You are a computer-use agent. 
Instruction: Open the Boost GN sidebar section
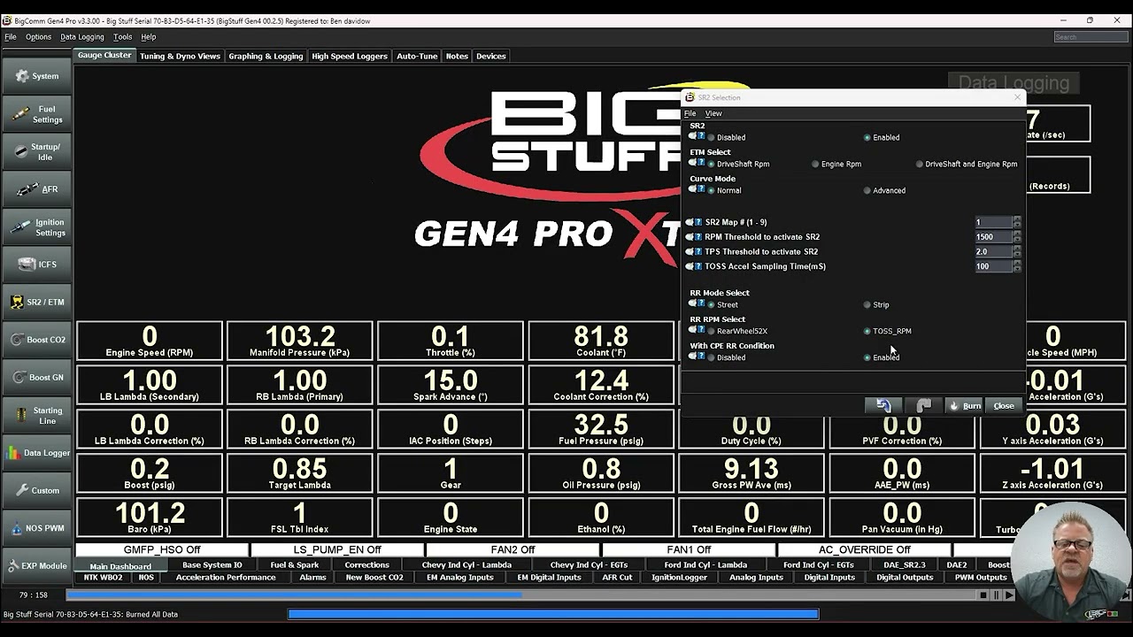pos(36,378)
